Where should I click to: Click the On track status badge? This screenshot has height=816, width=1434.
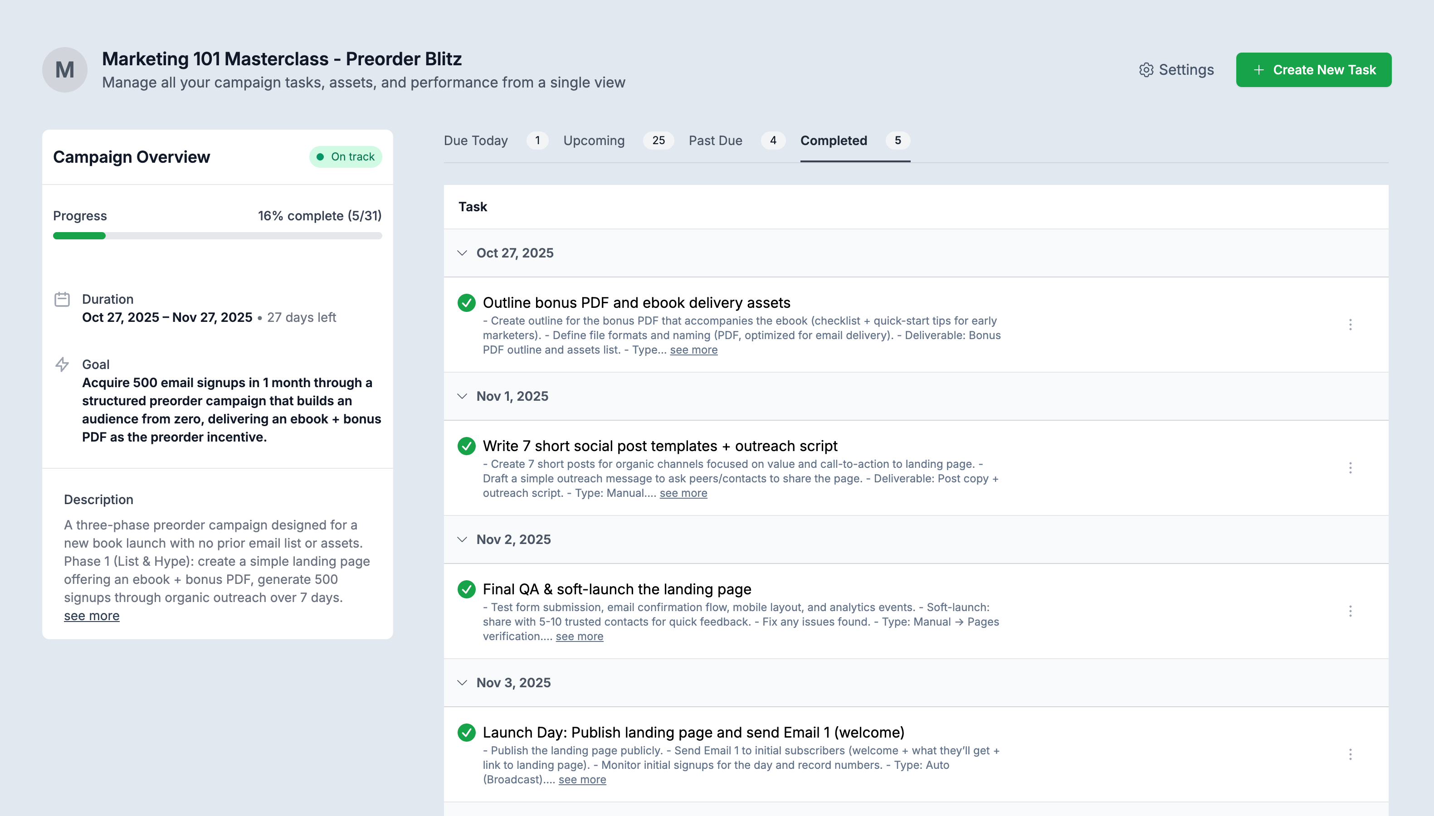[x=345, y=157]
